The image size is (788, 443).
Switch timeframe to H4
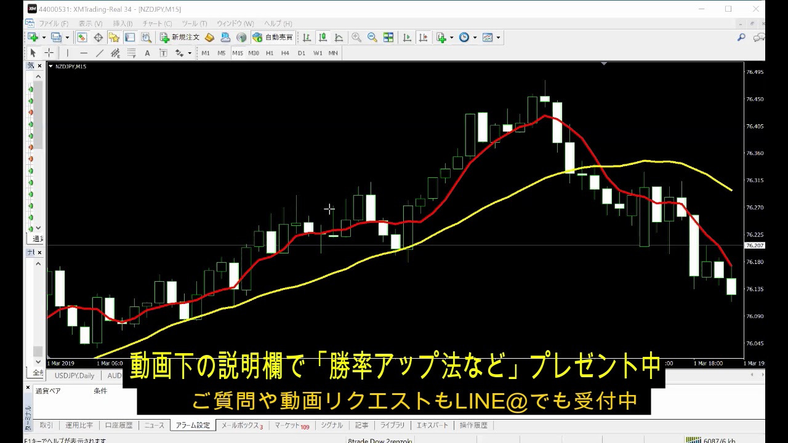pos(285,53)
